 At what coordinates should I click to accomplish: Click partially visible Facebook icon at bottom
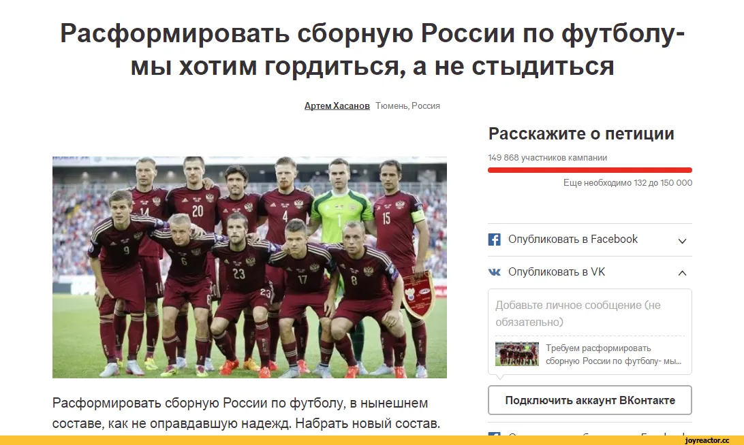(494, 433)
